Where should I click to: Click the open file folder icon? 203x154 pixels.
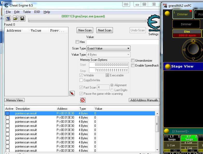pyautogui.click(x=15, y=18)
